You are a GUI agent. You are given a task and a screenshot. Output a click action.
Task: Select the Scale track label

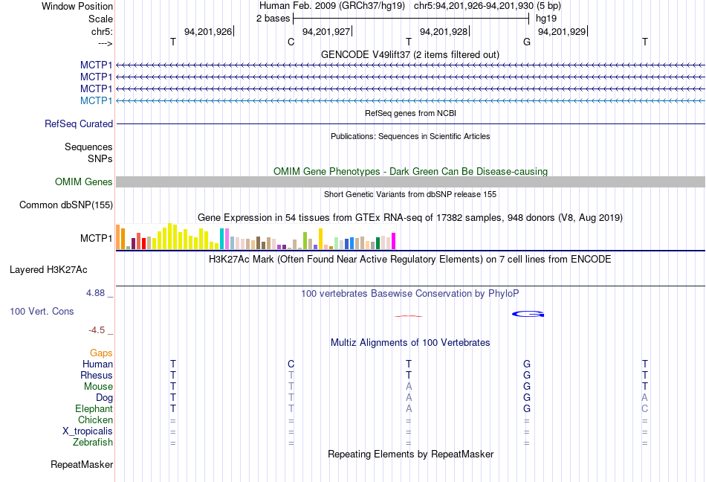coord(100,19)
